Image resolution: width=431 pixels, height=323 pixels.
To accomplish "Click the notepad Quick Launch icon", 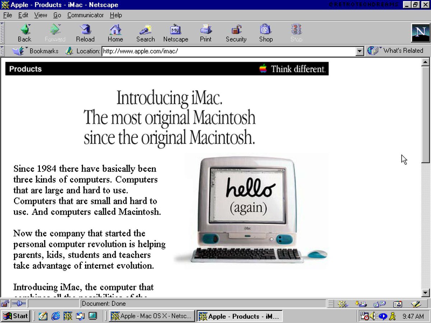I will tap(43, 316).
